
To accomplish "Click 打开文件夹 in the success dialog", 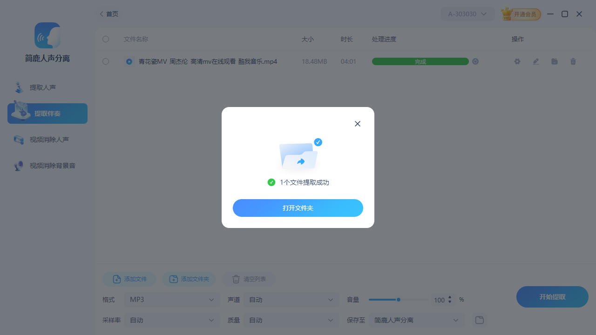I will [298, 208].
